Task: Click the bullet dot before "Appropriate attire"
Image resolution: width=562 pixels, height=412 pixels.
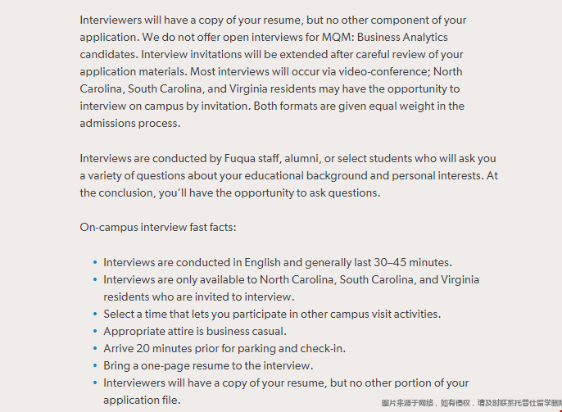Action: [95, 332]
